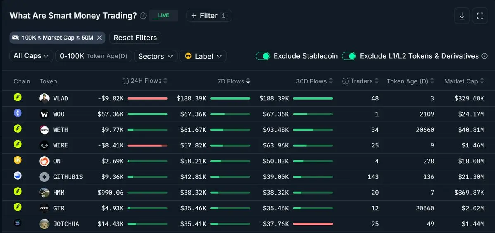The width and height of the screenshot is (495, 233).
Task: Sort by the Market Cap column header
Action: coord(464,81)
